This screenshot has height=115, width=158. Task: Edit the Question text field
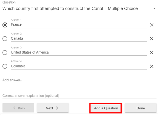(x=53, y=9)
